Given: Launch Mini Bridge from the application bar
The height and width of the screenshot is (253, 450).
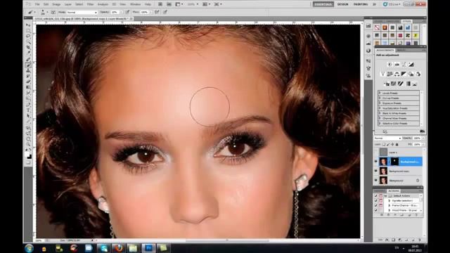Looking at the screenshot, I should [169, 4].
